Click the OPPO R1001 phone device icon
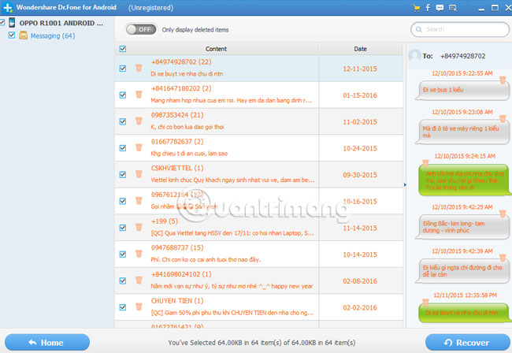This screenshot has width=512, height=353. (12, 23)
